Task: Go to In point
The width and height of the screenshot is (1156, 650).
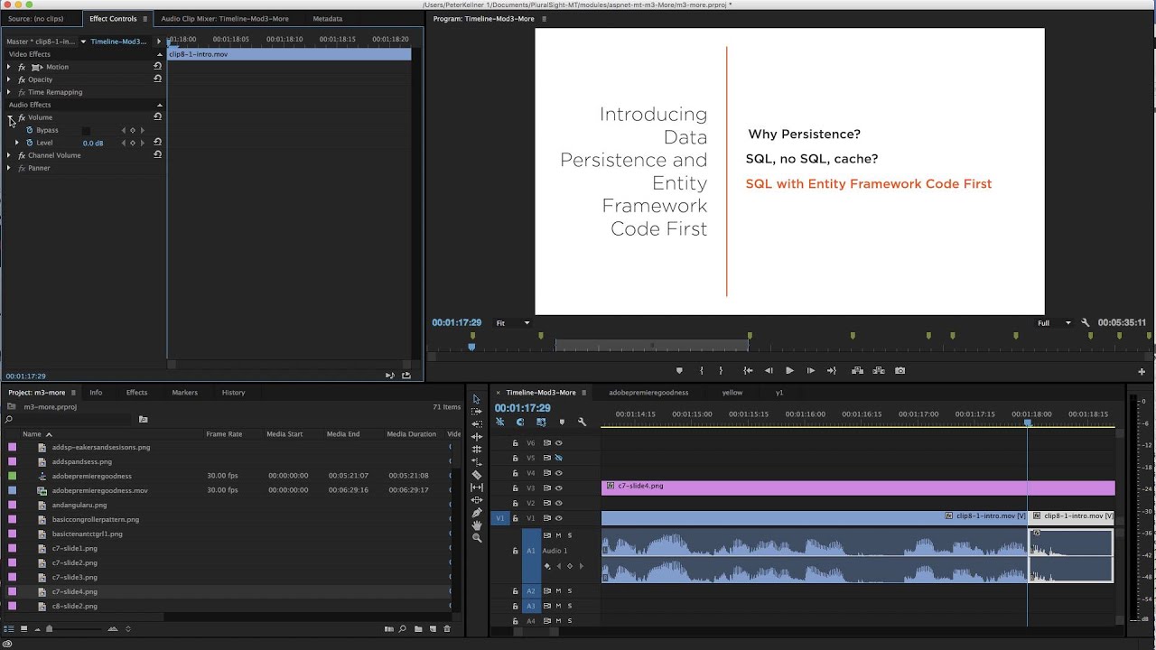Action: tap(748, 370)
